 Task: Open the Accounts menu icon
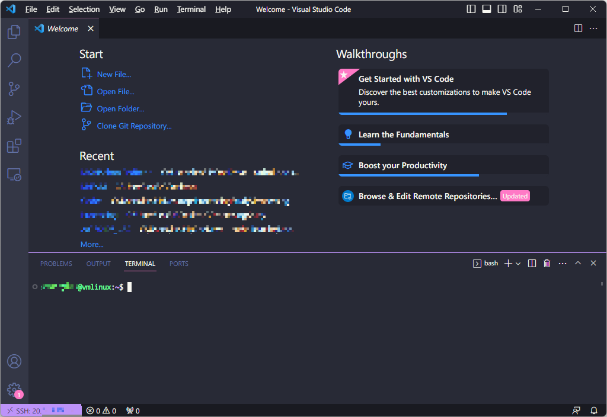(14, 361)
